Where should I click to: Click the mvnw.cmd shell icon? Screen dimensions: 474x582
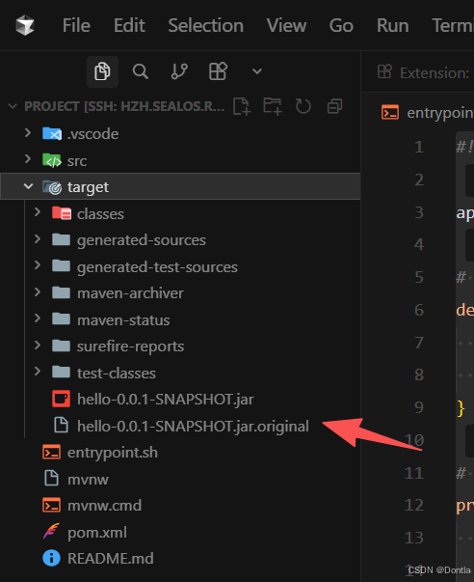coord(51,505)
